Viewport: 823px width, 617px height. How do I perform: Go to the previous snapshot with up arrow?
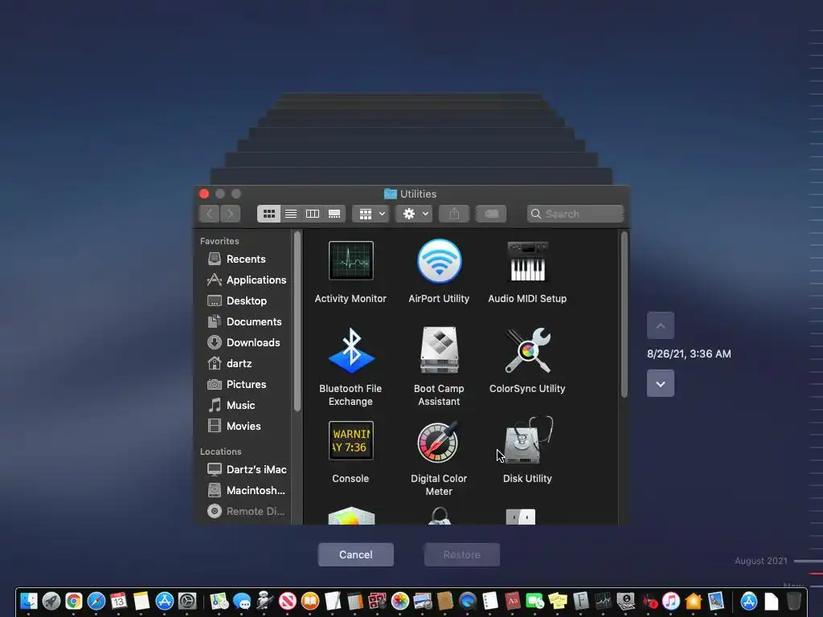pyautogui.click(x=661, y=326)
